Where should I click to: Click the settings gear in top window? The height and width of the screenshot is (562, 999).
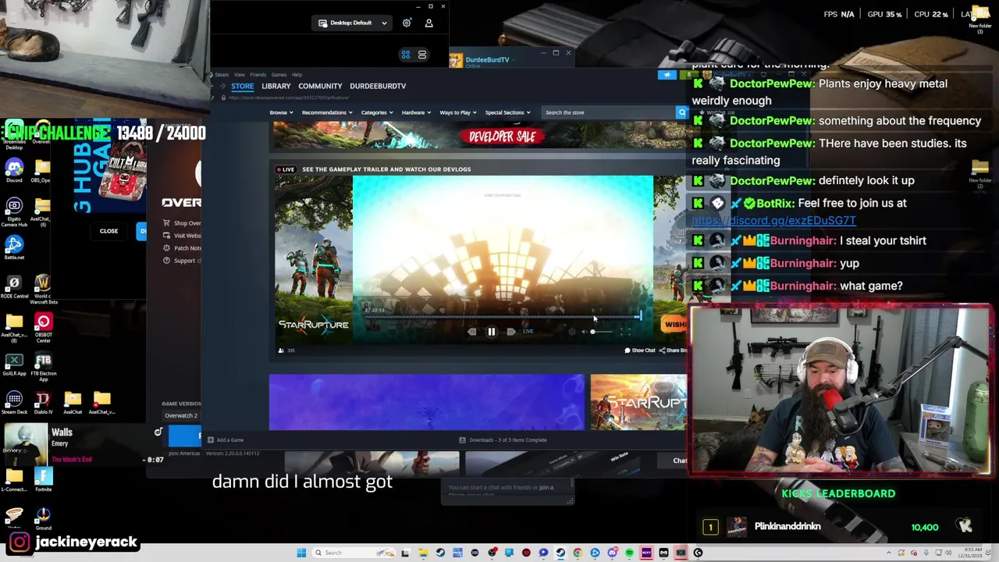pos(407,23)
